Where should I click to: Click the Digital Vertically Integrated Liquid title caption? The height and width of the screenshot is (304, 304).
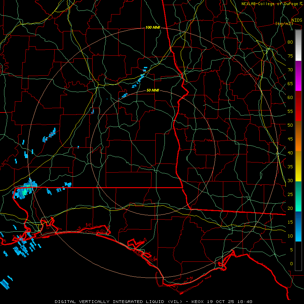[x=153, y=302]
